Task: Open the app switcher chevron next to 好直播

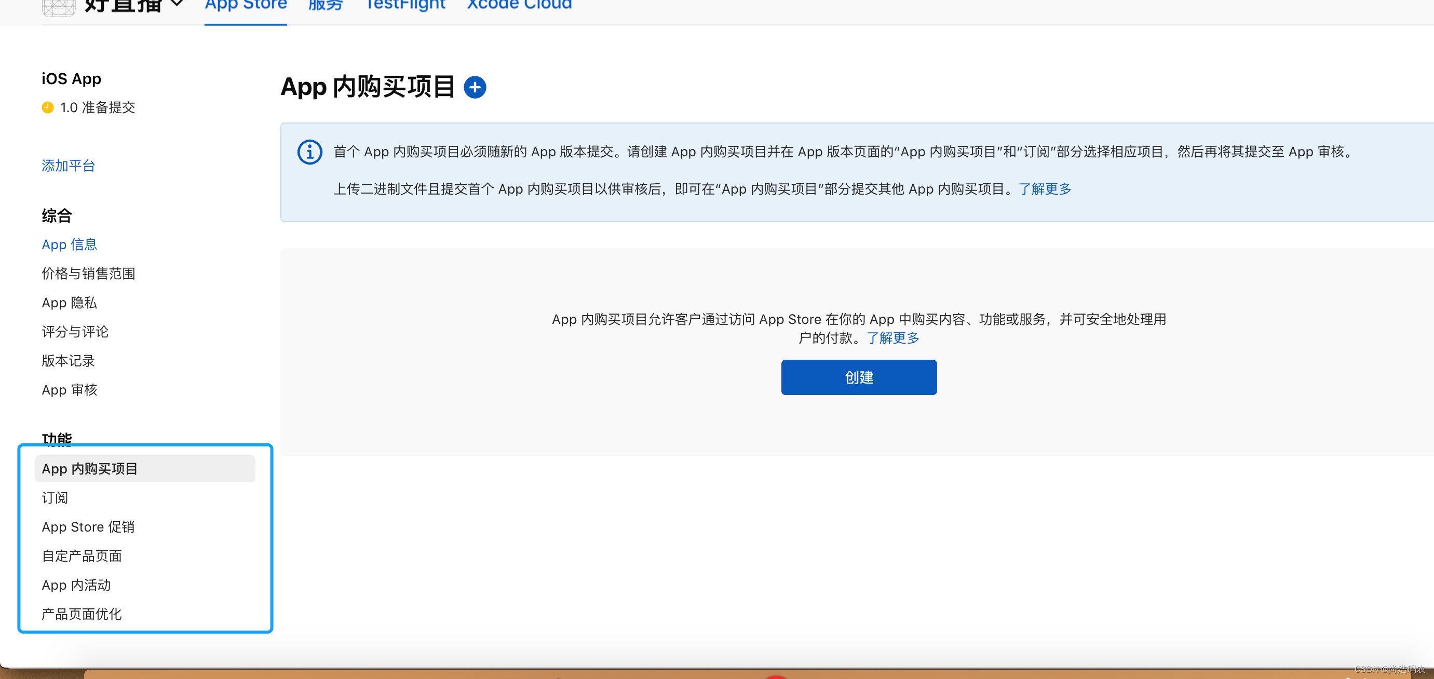Action: click(x=177, y=5)
